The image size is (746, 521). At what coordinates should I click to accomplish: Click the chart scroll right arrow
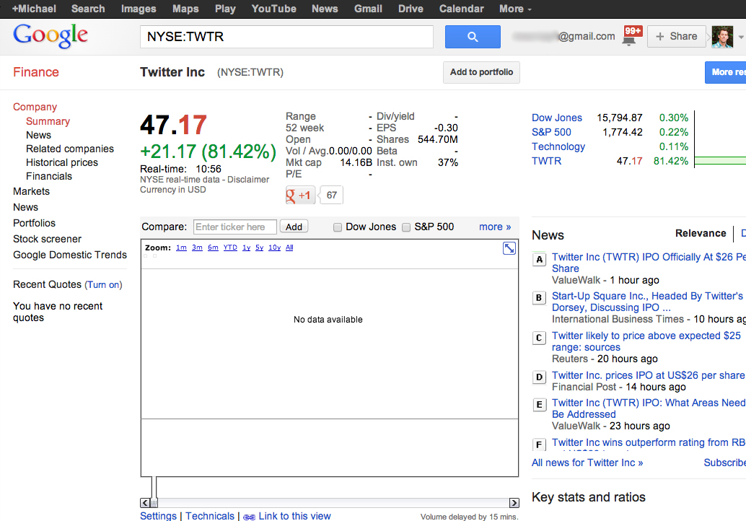[x=514, y=503]
